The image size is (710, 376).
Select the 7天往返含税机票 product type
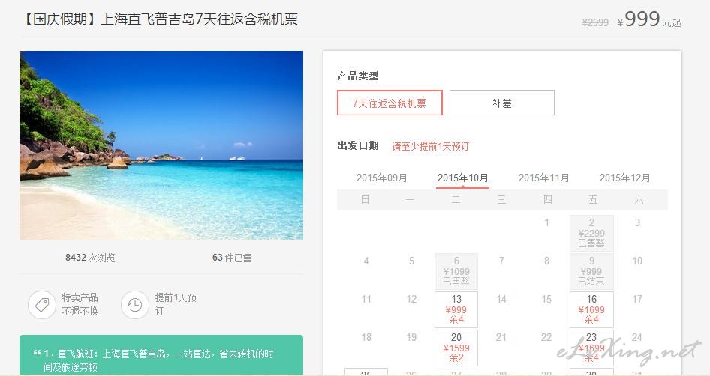(390, 103)
